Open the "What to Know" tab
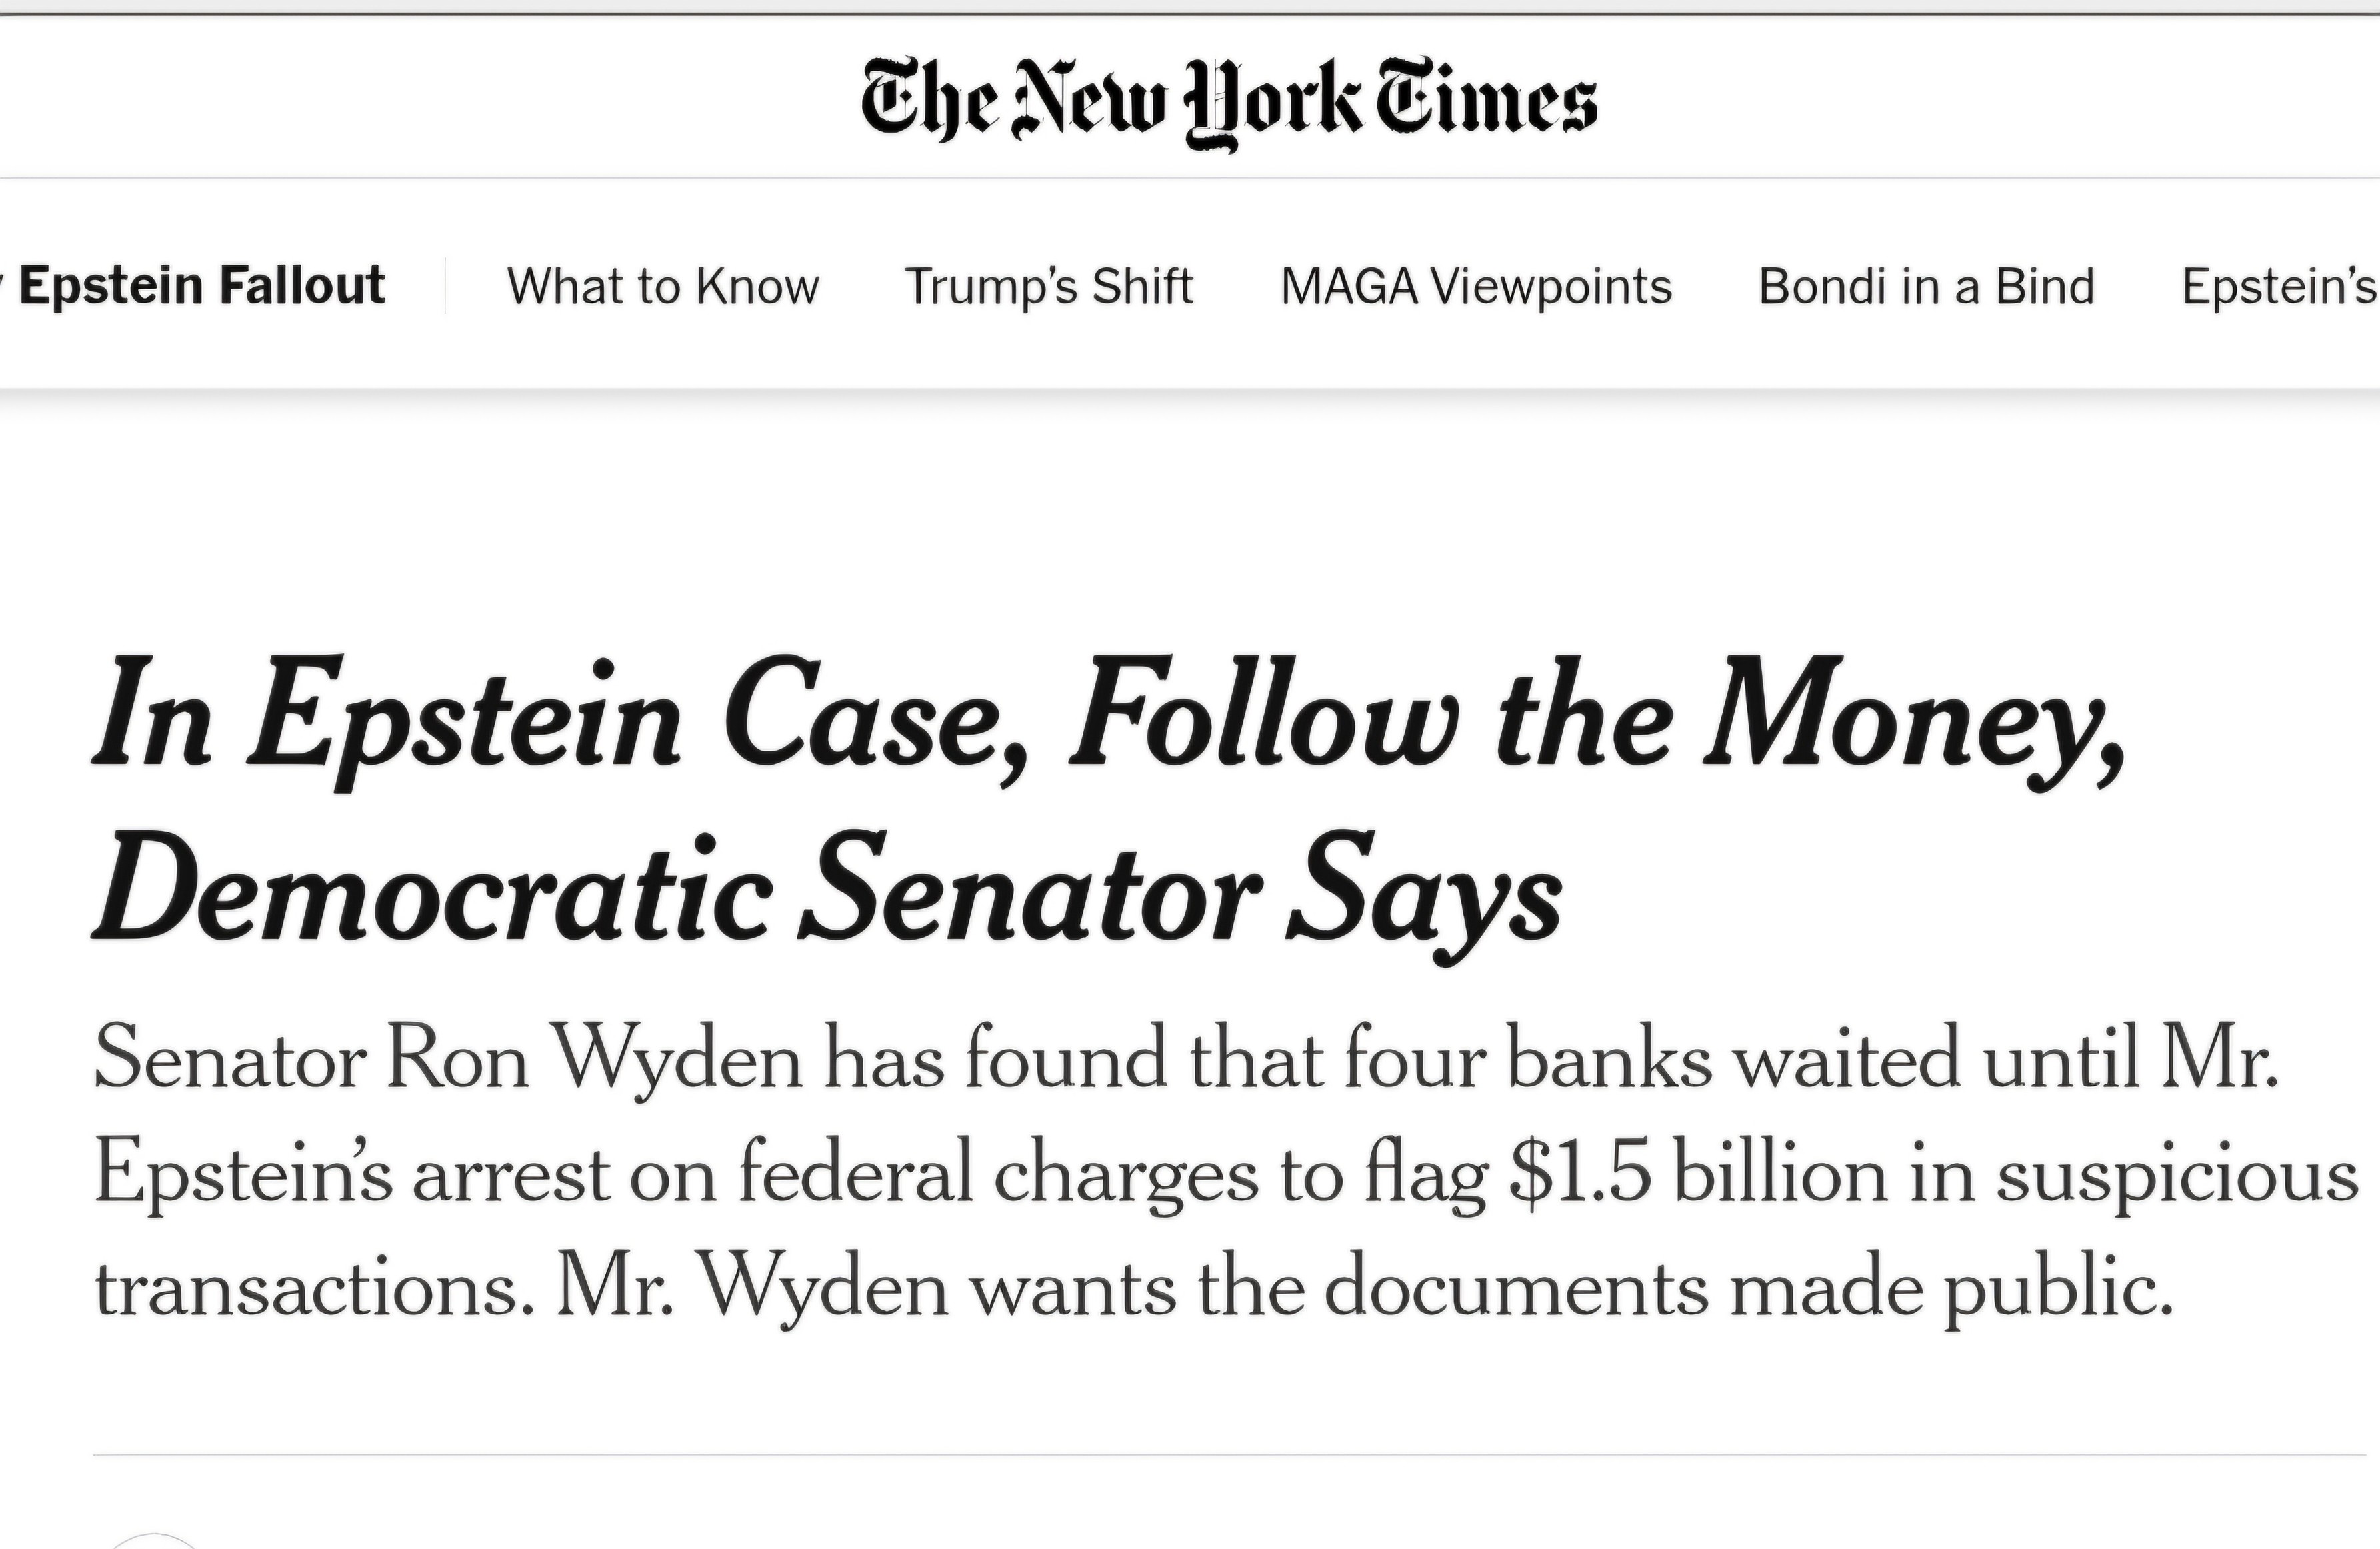This screenshot has width=2380, height=1549. tap(663, 287)
